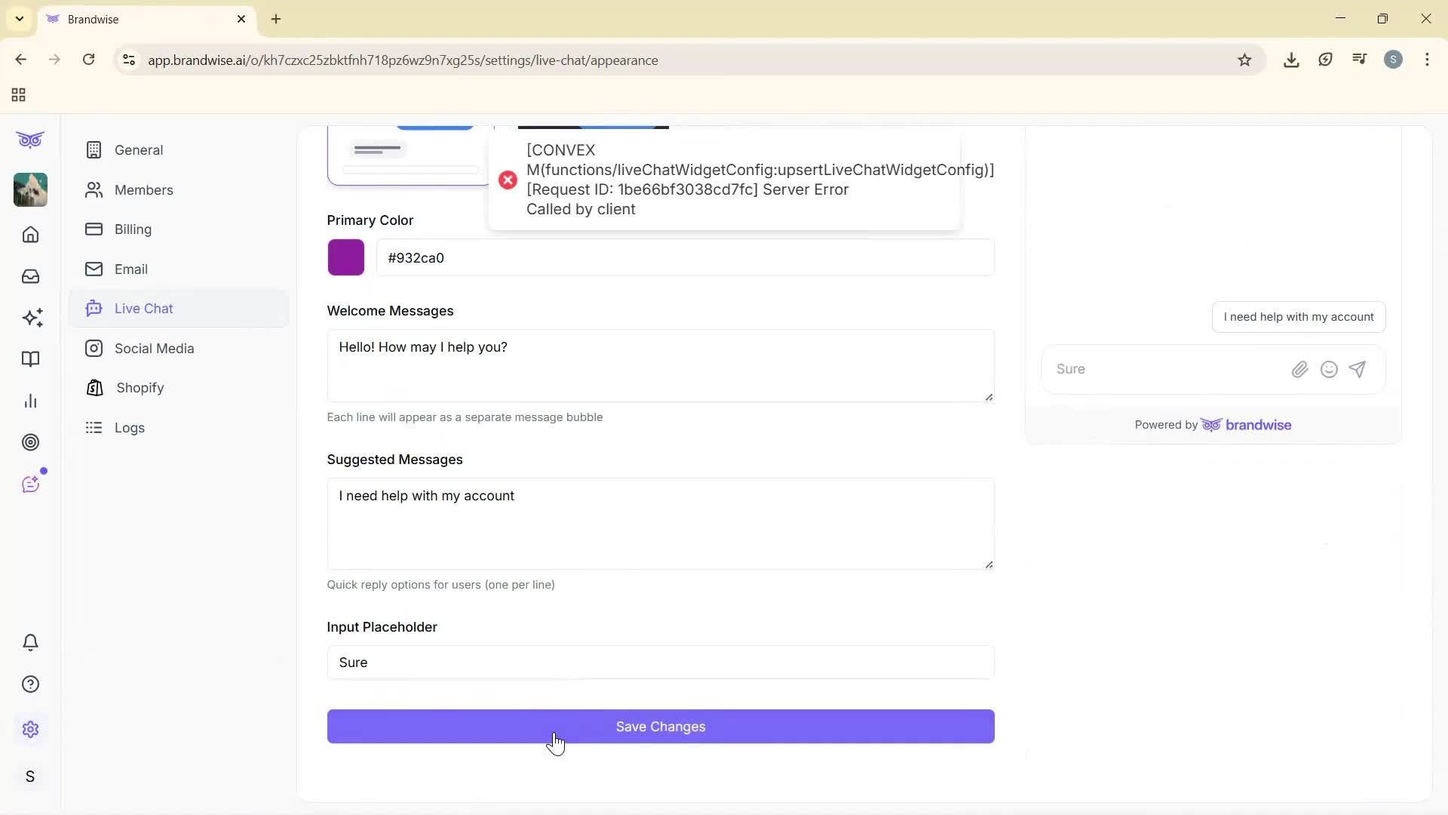1448x815 pixels.
Task: Click the target icon in the sidebar
Action: click(x=30, y=442)
